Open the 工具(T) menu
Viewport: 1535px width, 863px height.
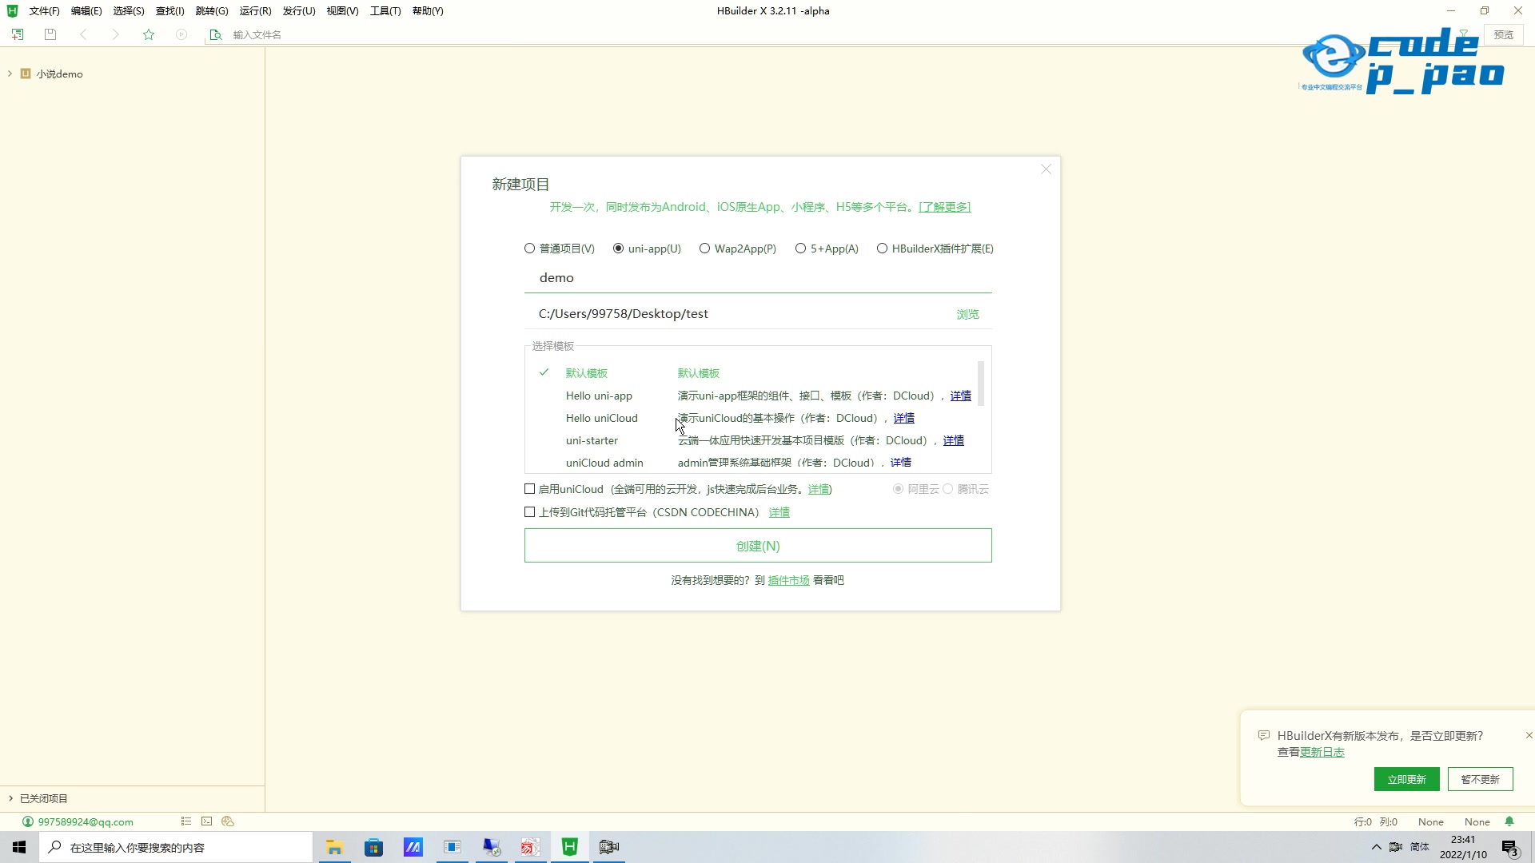(x=385, y=10)
